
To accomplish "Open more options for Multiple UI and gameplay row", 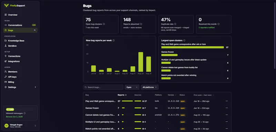I will point(227,122).
